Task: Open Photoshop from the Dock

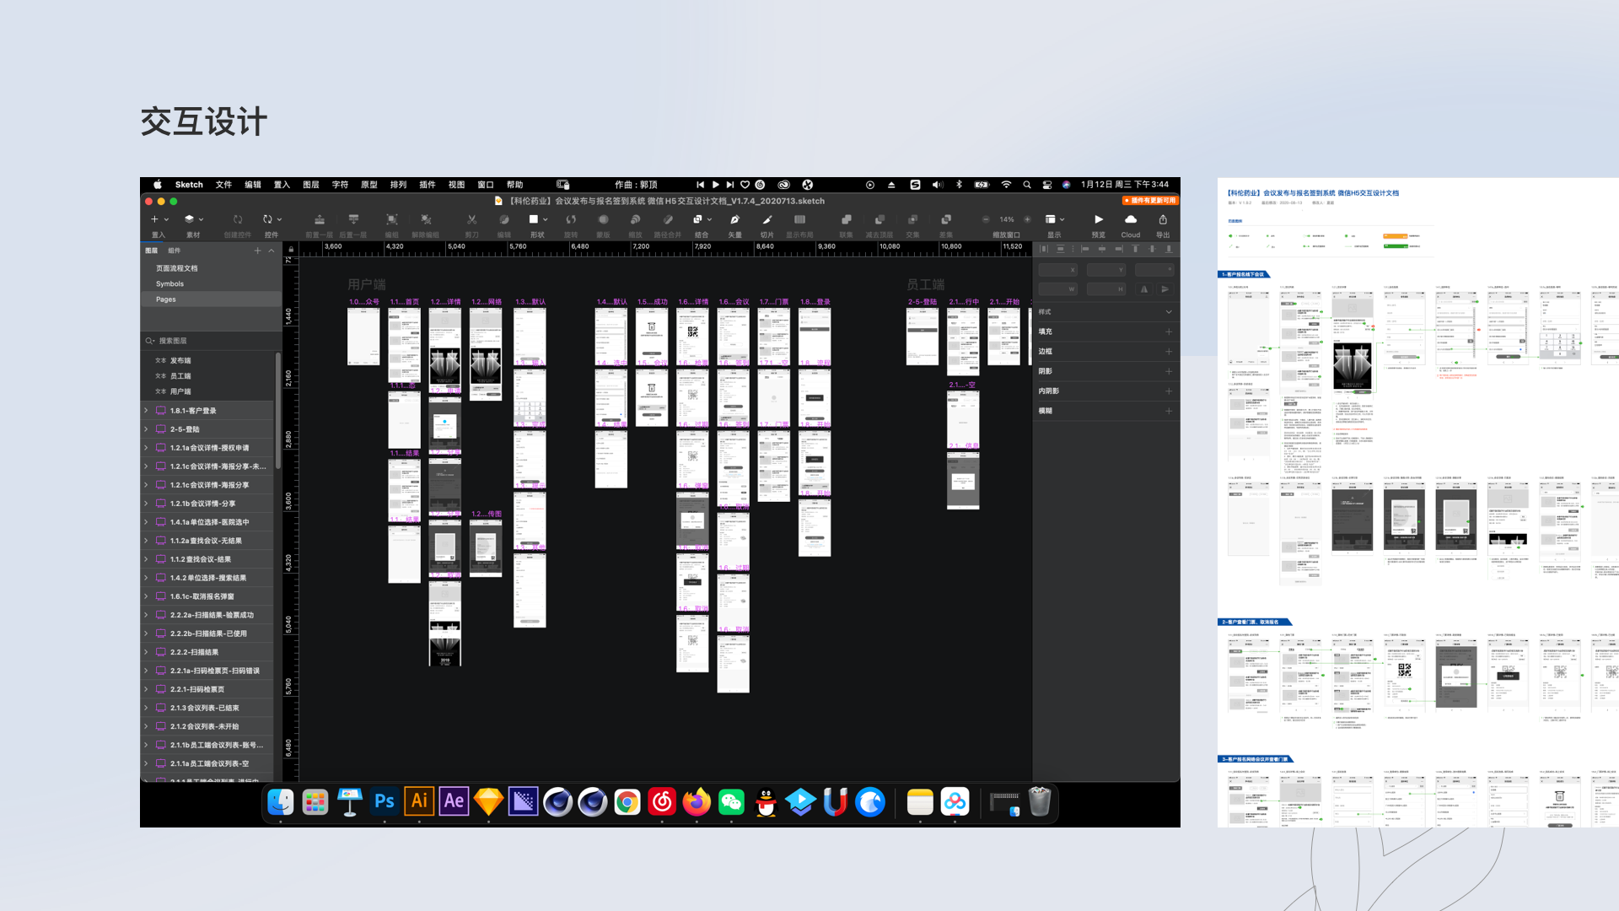Action: coord(385,801)
